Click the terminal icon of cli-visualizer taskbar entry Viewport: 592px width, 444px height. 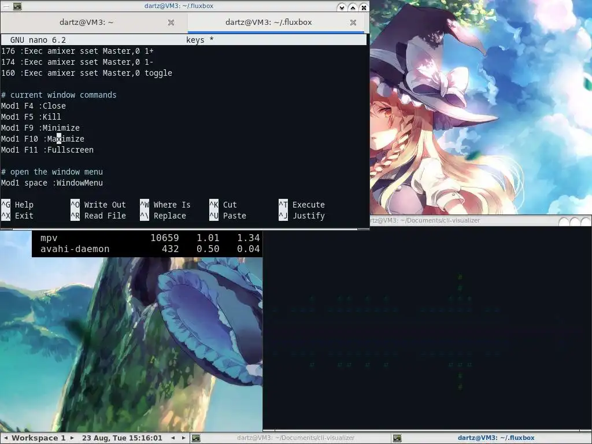click(x=196, y=438)
